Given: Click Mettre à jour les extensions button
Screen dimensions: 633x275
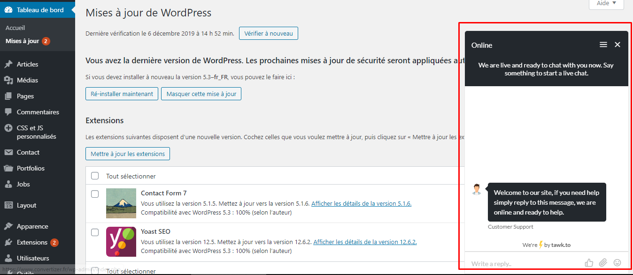Looking at the screenshot, I should click(128, 154).
